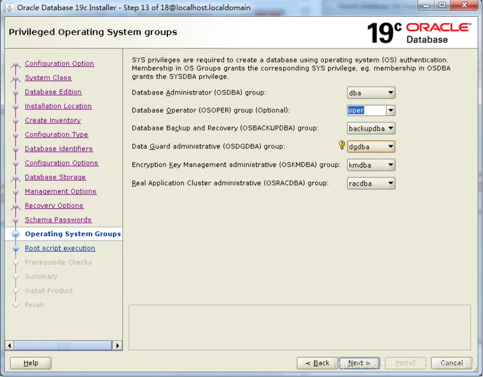Click the Database Backup and Recovery (OSBACKUPDBA) label
Screen dimensions: 483x377
coord(225,128)
